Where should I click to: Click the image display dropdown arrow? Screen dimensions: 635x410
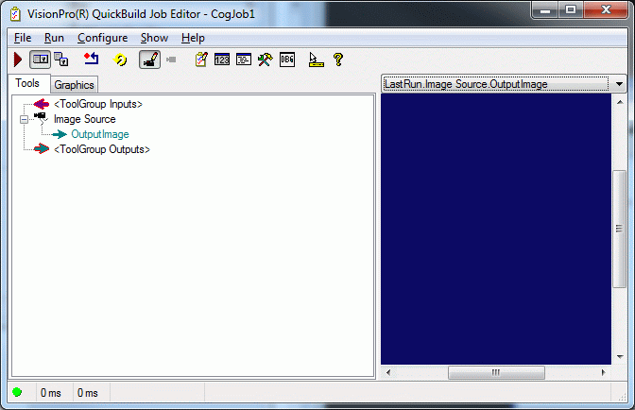point(619,84)
